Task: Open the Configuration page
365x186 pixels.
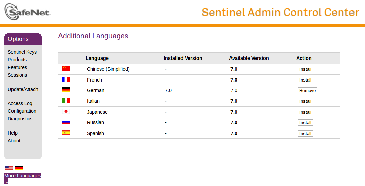Action: (x=22, y=111)
